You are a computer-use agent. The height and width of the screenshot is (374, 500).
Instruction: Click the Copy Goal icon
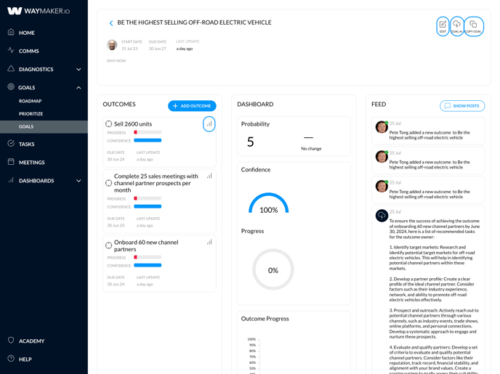(x=474, y=26)
